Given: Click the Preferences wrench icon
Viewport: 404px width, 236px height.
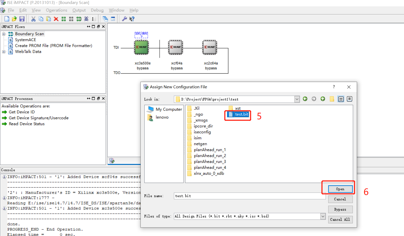Looking at the screenshot, I should [x=124, y=19].
